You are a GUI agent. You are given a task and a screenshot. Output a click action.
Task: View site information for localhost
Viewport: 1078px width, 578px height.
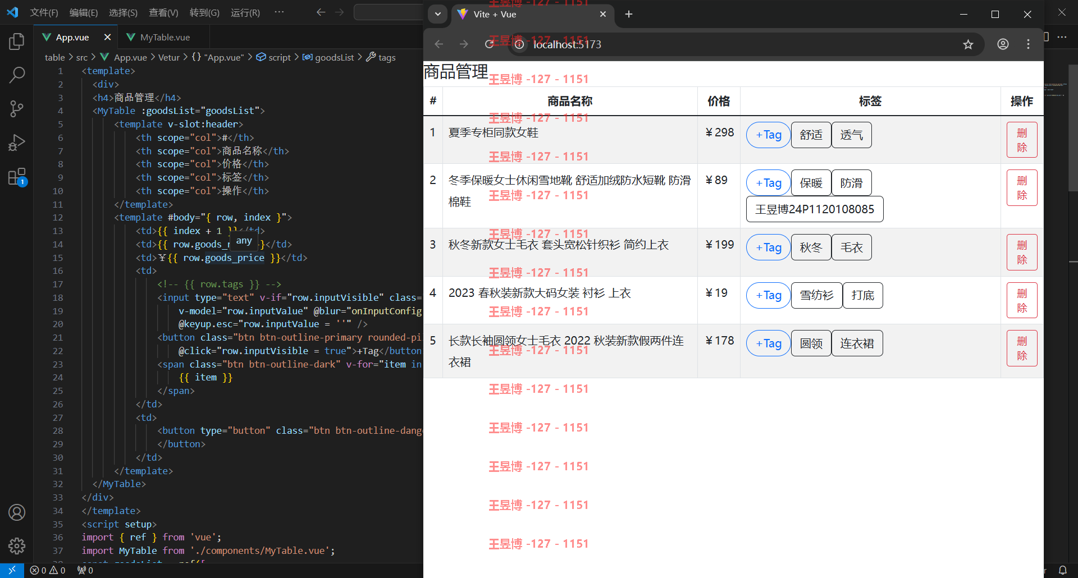519,44
